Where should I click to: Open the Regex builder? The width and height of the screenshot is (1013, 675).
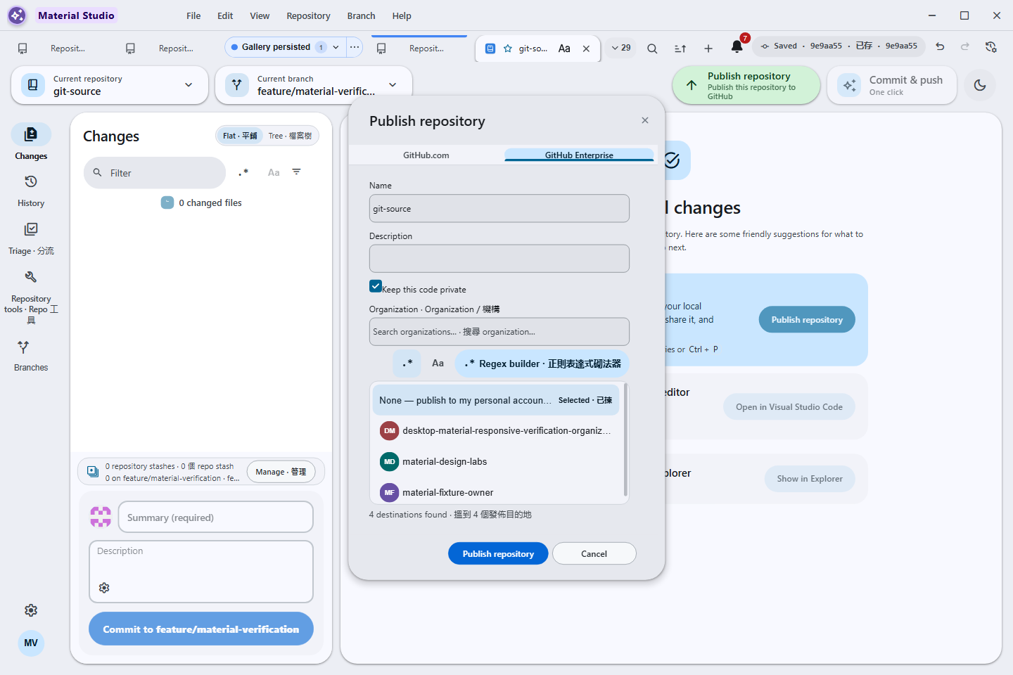(542, 364)
